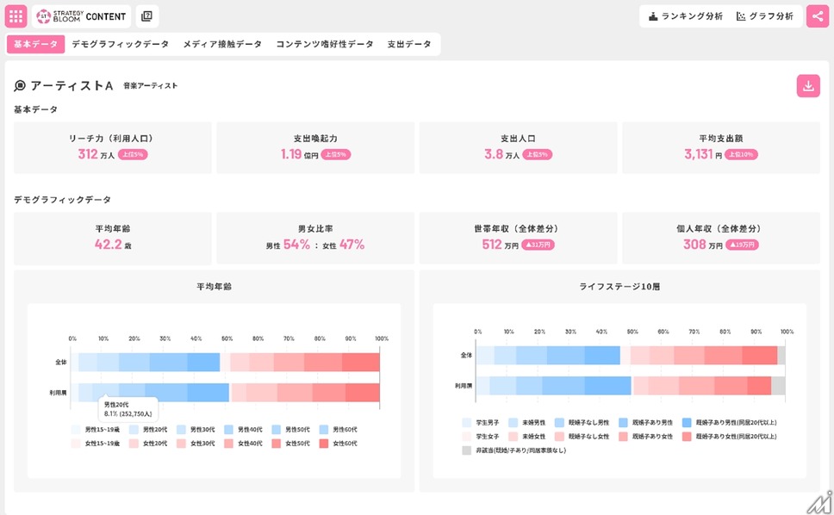Click the 1.19 億円 value

[299, 154]
